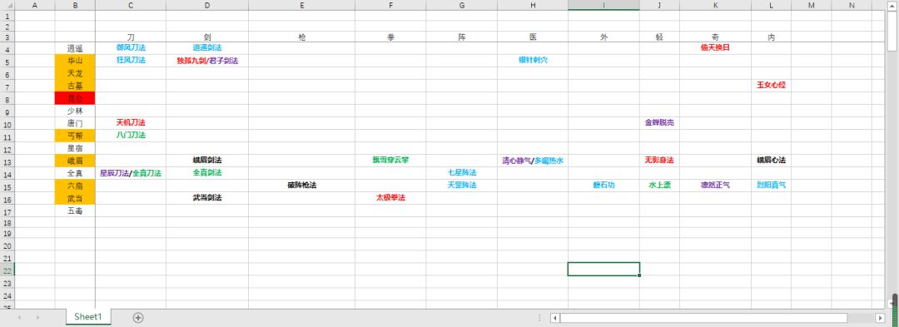Select the cell 偷天换日

click(x=716, y=47)
